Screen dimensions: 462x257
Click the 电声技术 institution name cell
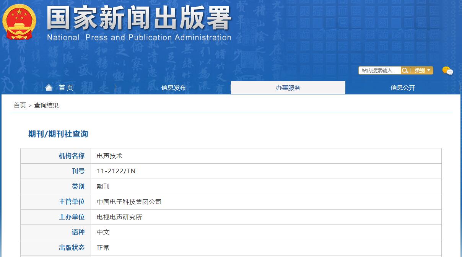(x=109, y=156)
